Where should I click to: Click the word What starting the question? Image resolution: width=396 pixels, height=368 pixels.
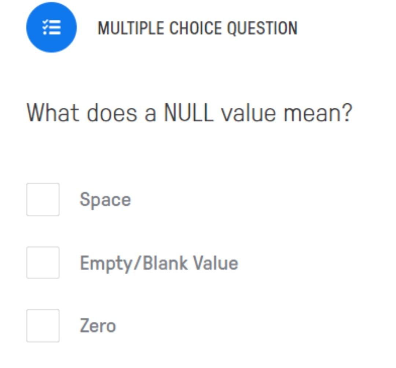53,113
